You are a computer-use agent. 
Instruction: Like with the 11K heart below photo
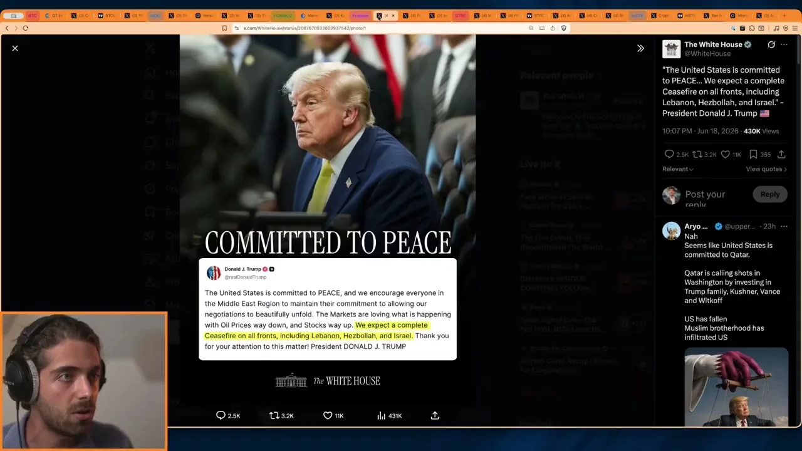click(x=328, y=415)
